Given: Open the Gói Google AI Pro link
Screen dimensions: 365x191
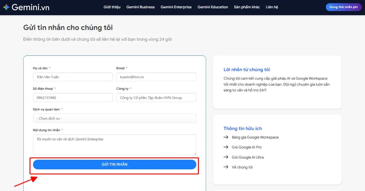Looking at the screenshot, I should (x=247, y=147).
